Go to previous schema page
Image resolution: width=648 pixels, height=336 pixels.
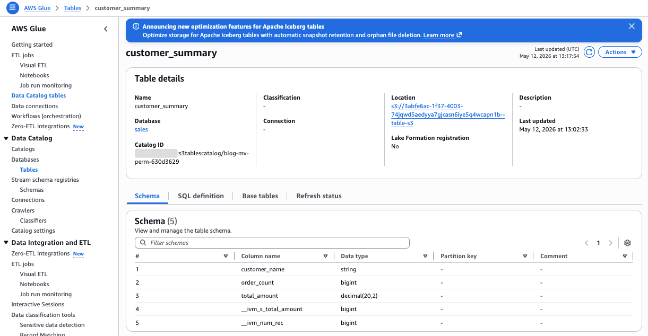point(586,243)
